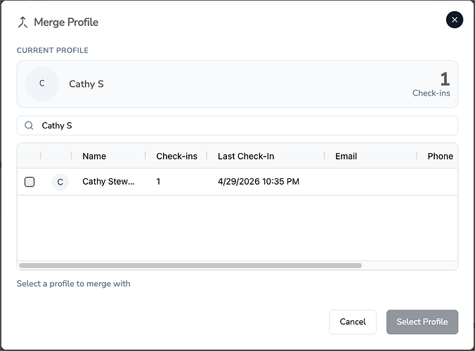The width and height of the screenshot is (475, 351).
Task: Click the row's Check-ins value of 1
Action: [159, 182]
